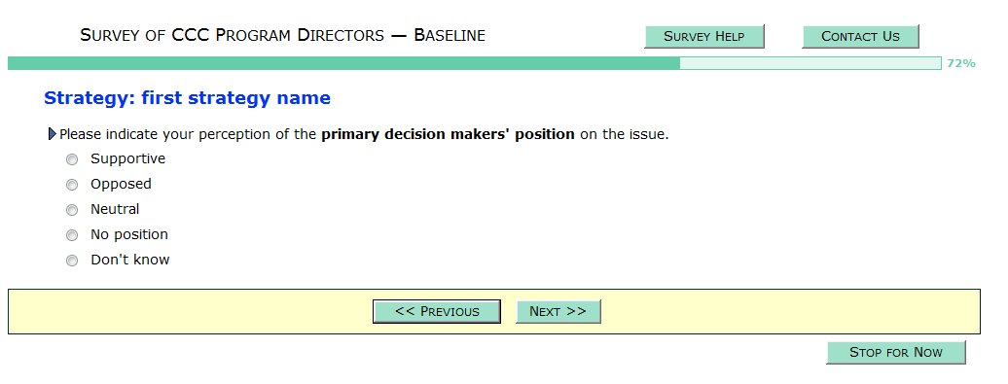This screenshot has width=1008, height=384.
Task: Click the Stop for Now button
Action: [x=895, y=353]
